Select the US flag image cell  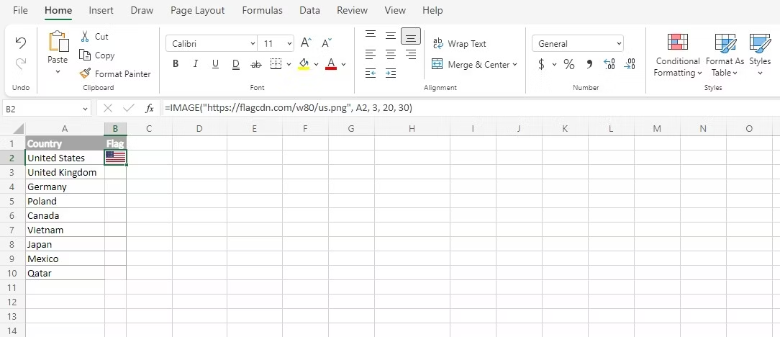click(115, 158)
